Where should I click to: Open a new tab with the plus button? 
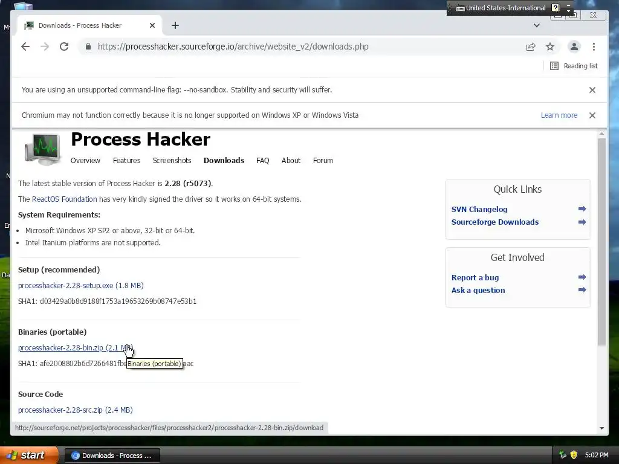point(175,25)
